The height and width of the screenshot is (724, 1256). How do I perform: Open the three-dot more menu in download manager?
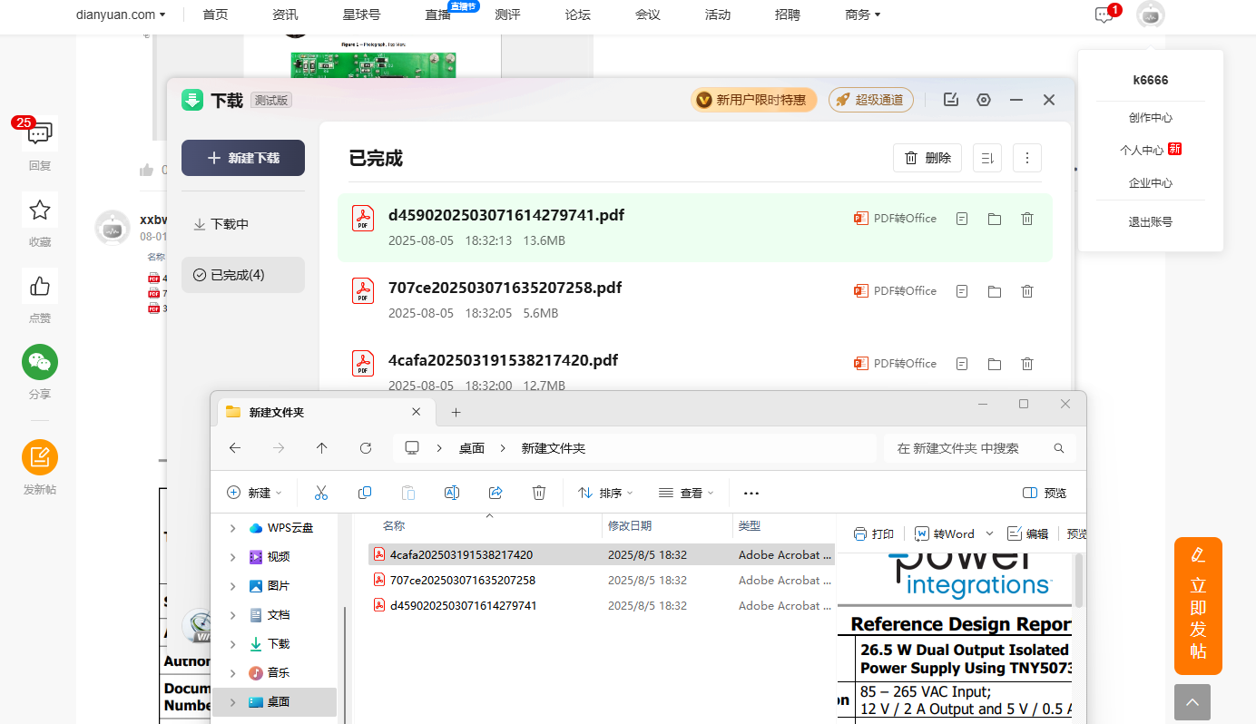(1027, 158)
